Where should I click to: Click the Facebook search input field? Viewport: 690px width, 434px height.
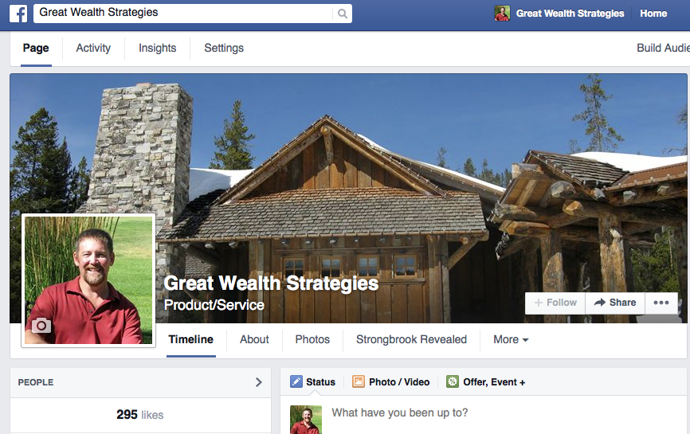tap(185, 14)
